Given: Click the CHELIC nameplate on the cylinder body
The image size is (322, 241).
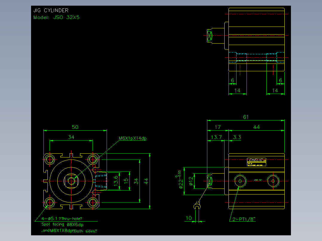Looking at the screenshot, I should point(257,162).
